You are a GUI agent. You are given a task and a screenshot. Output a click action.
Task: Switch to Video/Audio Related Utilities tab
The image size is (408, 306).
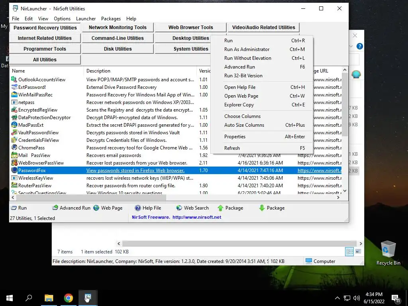264,27
